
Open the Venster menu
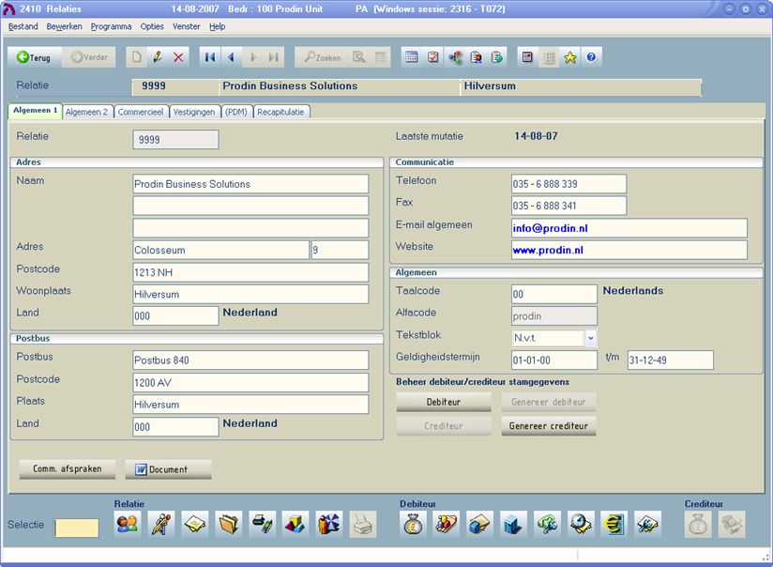(187, 26)
